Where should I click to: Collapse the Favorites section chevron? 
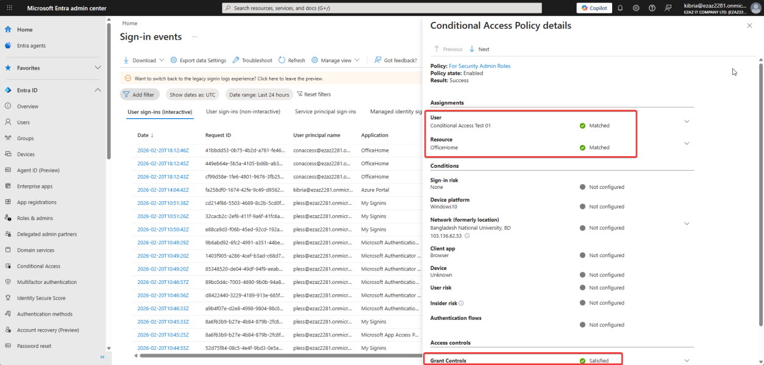coord(98,68)
